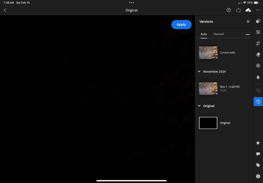Show photo info panel
The height and width of the screenshot is (183, 263).
pos(258,176)
